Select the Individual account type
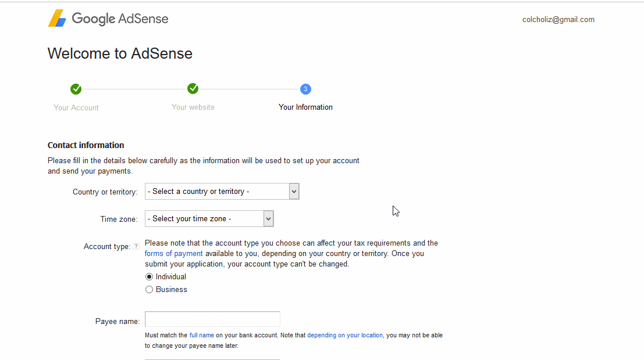 [149, 277]
